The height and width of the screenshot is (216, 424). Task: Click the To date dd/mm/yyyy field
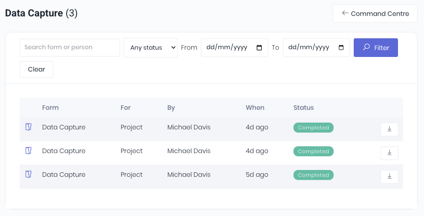316,47
